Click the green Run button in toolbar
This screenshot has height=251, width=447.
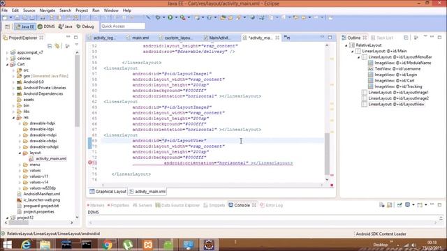[170, 17]
